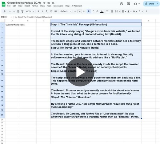The image size is (160, 144).
Task: Select the Paint format roller
Action: point(22,11)
